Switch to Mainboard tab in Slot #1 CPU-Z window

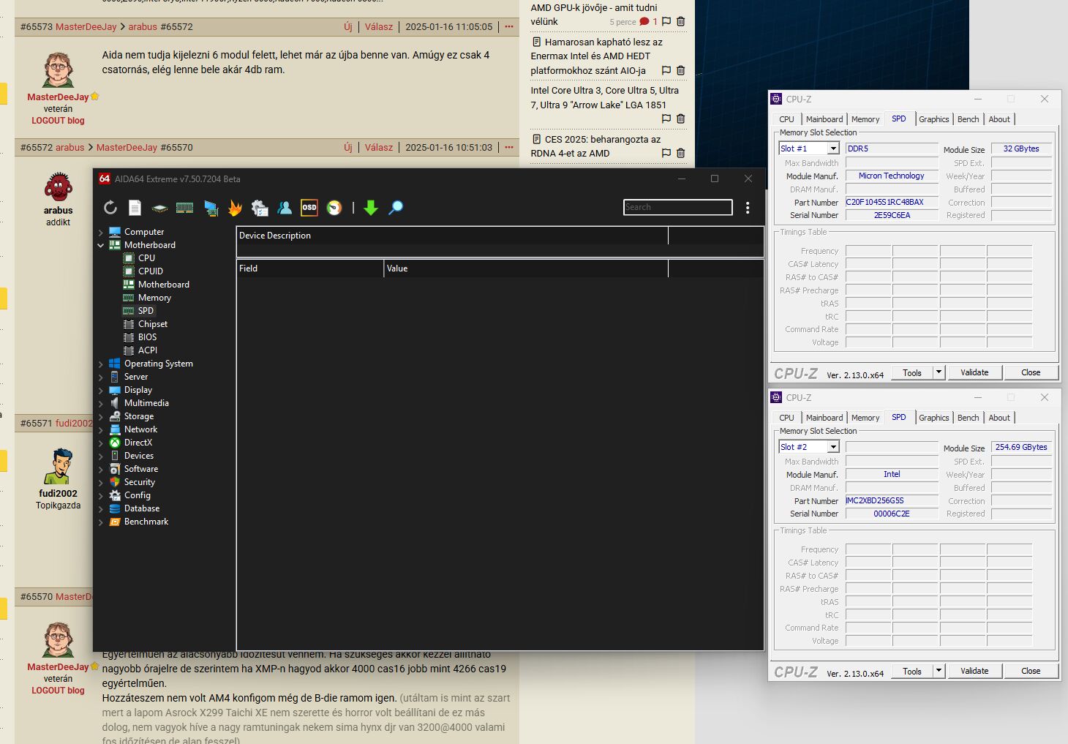point(824,119)
